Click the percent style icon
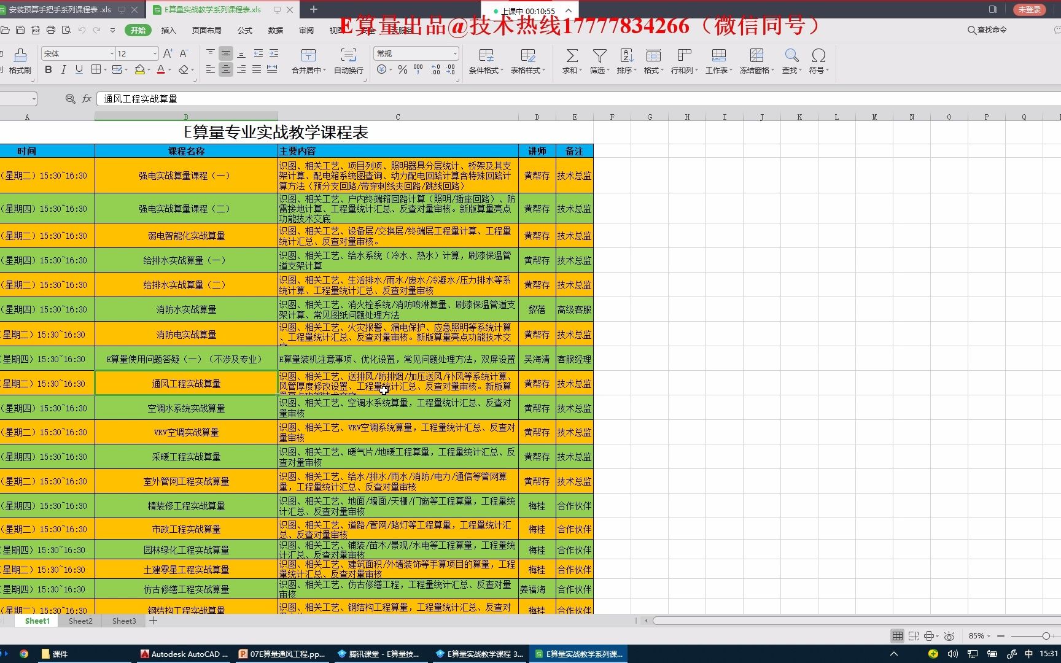 click(403, 70)
